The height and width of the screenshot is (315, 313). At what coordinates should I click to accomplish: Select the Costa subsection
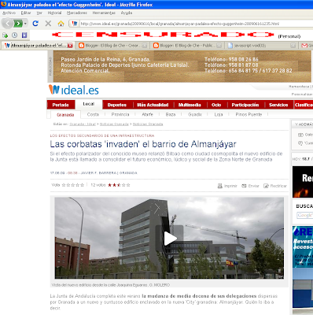pyautogui.click(x=93, y=114)
